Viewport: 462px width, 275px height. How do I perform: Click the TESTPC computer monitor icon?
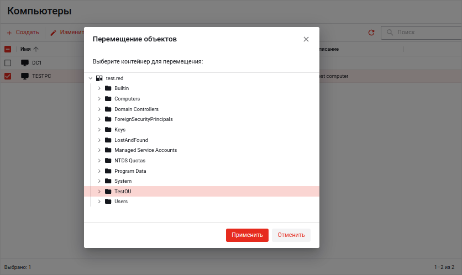click(x=25, y=76)
